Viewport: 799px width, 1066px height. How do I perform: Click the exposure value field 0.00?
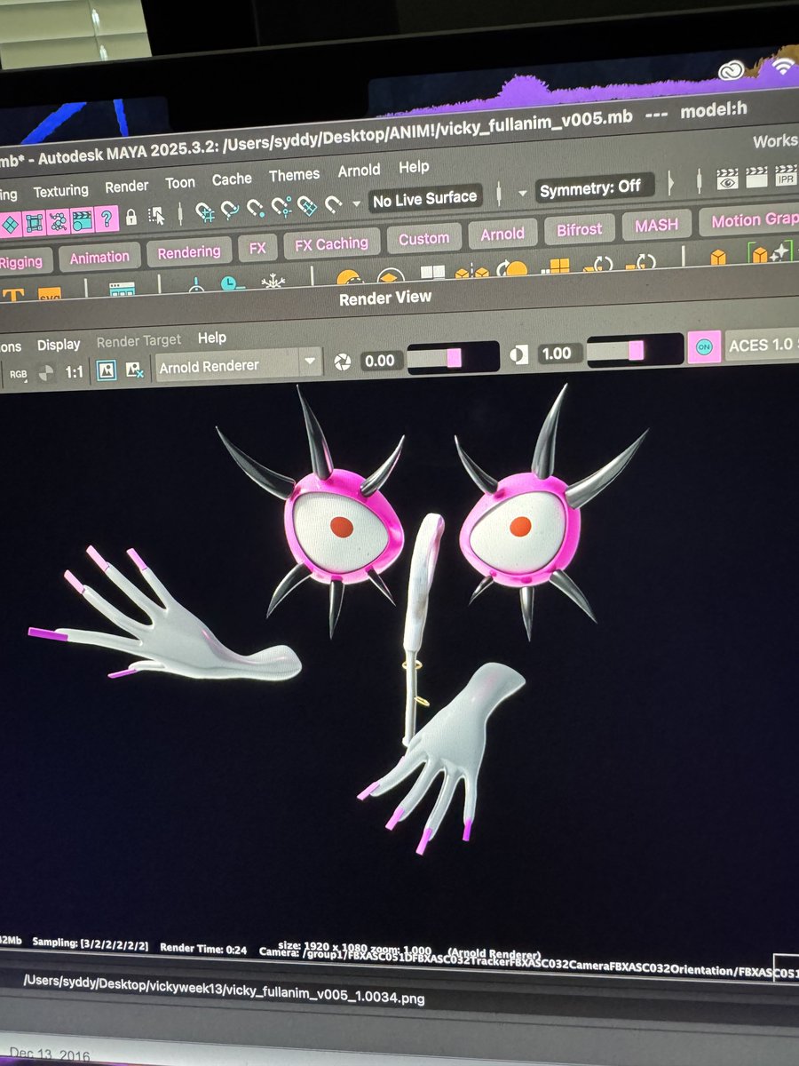(380, 360)
